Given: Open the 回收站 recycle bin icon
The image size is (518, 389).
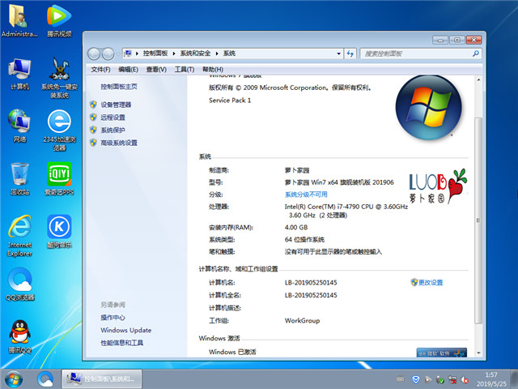Looking at the screenshot, I should tap(19, 178).
